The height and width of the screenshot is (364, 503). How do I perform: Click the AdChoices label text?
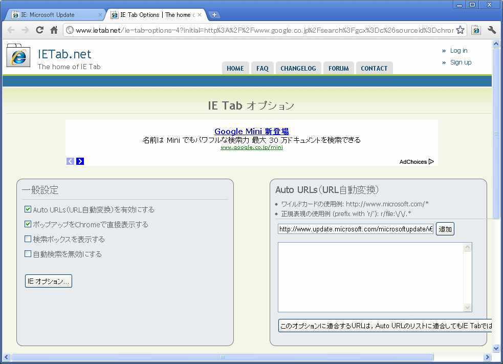(x=413, y=162)
